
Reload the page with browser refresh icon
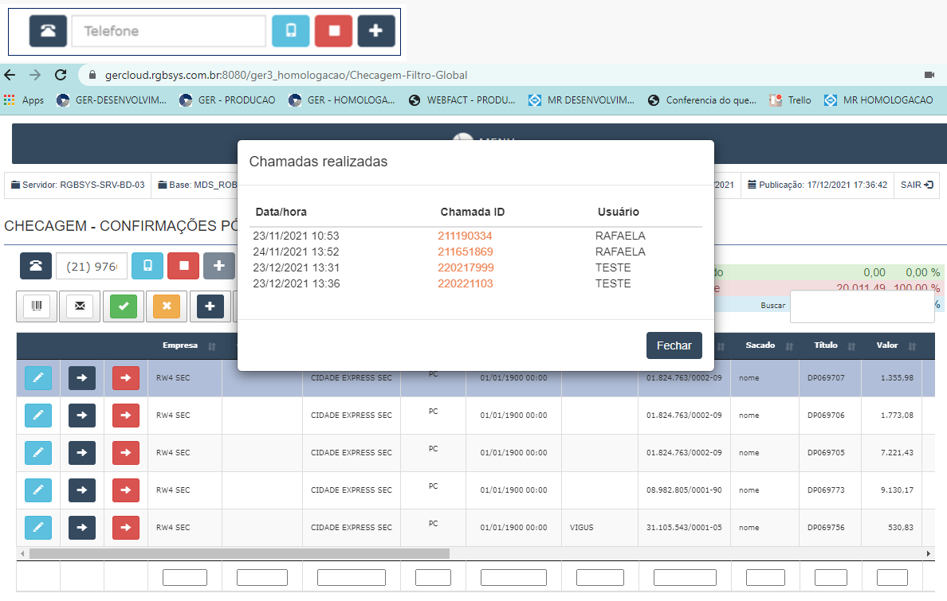tap(60, 75)
